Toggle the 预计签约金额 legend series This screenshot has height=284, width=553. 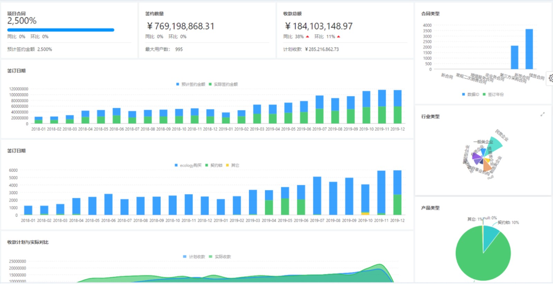(191, 84)
